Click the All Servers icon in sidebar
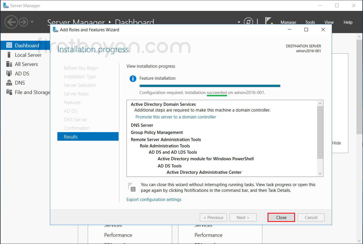363x244 pixels. coord(9,64)
